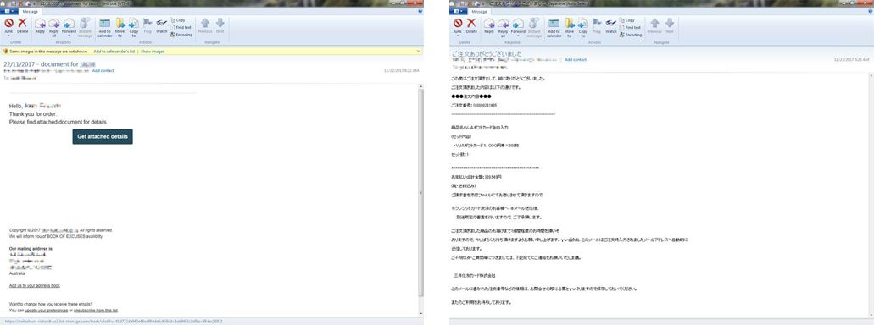874x325 pixels.
Task: Click text 'Some images in this message are not shown'
Action: (x=48, y=51)
